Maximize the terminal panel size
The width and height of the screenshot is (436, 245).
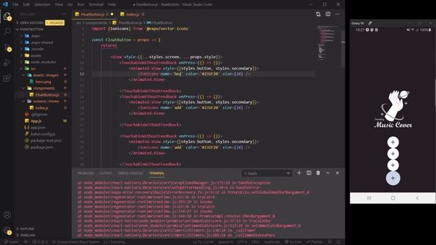(x=328, y=173)
